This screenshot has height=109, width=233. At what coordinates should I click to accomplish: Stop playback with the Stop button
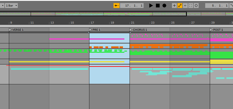tap(158, 6)
